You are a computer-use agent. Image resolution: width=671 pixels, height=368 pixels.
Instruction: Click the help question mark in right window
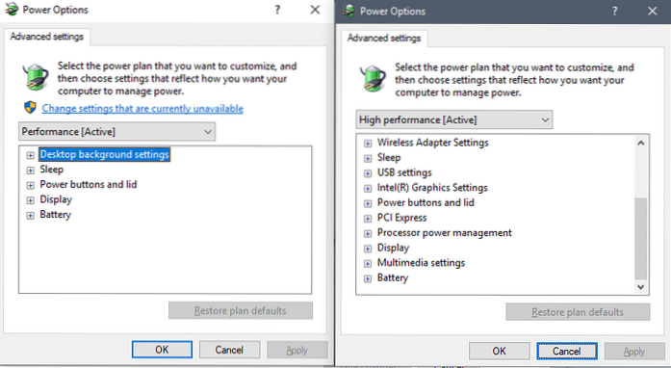(614, 12)
